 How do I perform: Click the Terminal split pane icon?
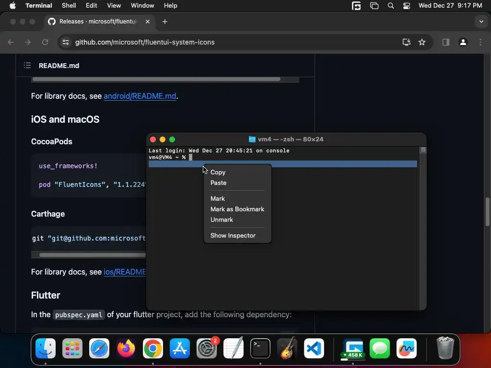click(x=423, y=150)
